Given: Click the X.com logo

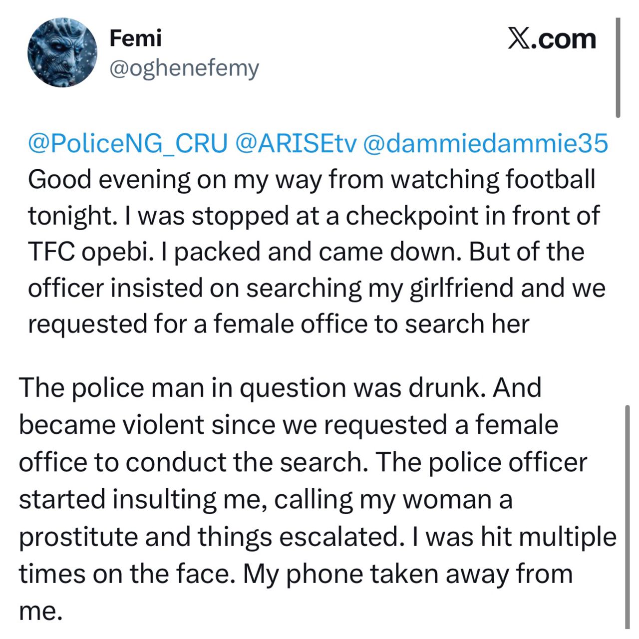Looking at the screenshot, I should pos(552,39).
